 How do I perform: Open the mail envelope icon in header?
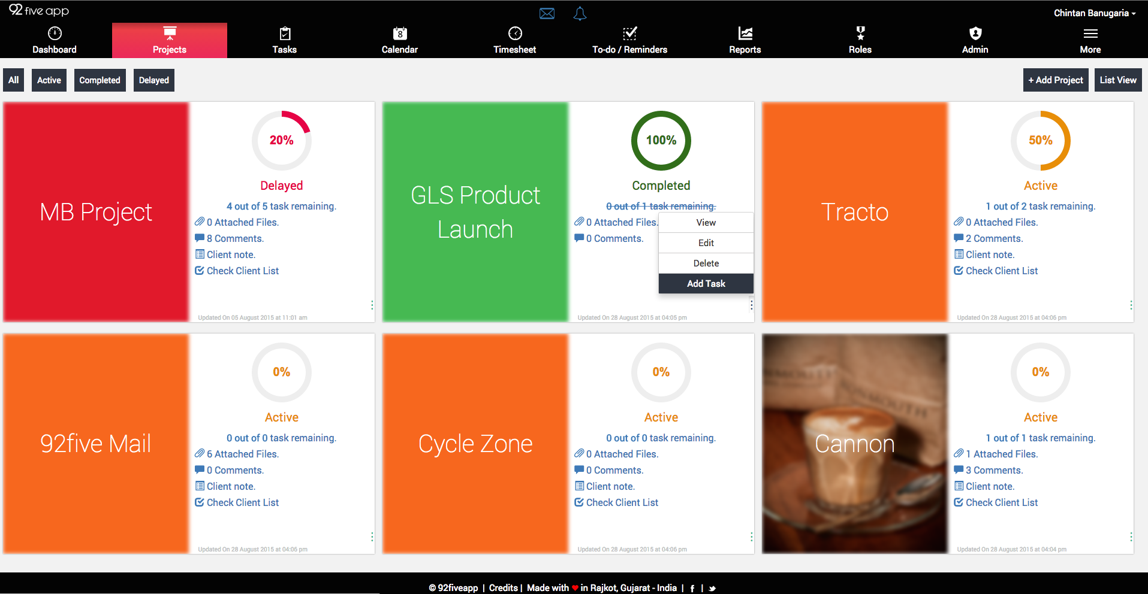click(547, 13)
